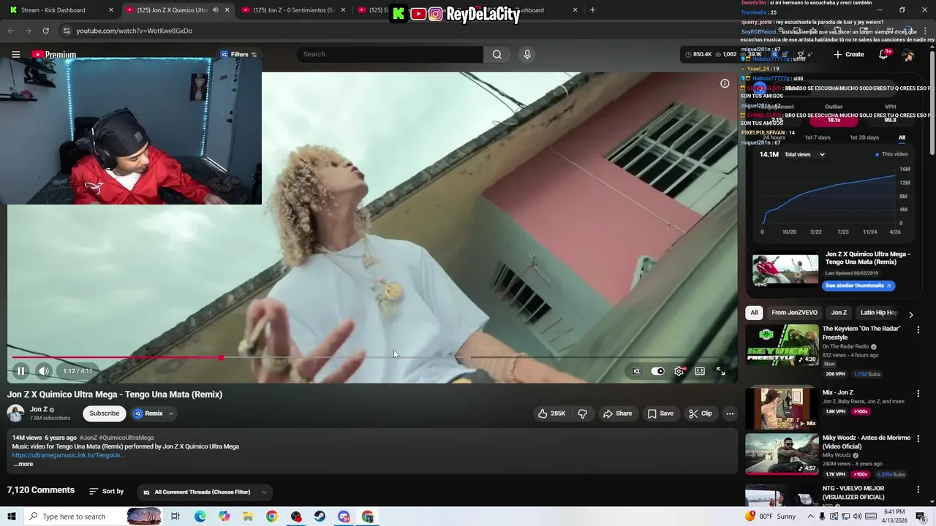Click the Create button
Viewport: 936px width, 526px height.
[849, 55]
